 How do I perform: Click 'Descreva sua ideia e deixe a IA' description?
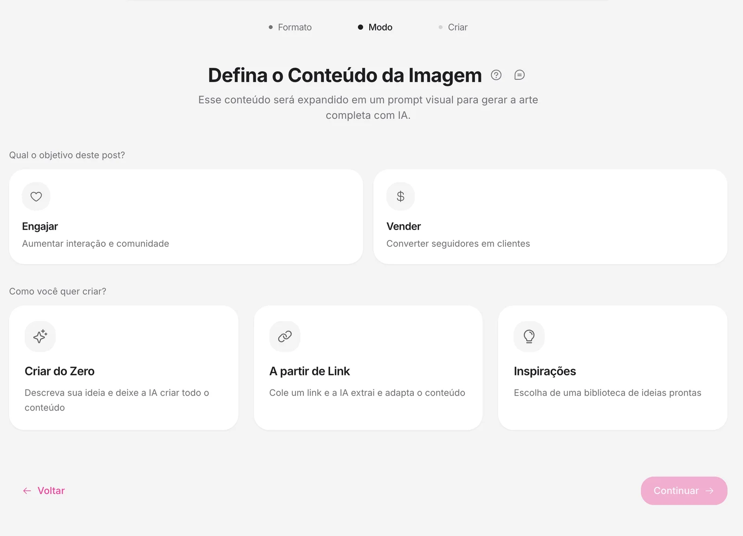tap(117, 400)
